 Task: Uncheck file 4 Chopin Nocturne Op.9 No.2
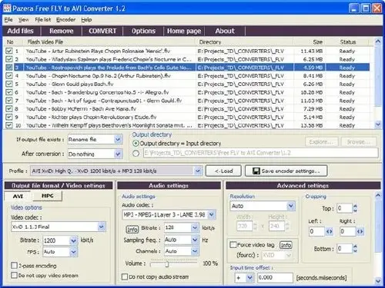point(9,76)
